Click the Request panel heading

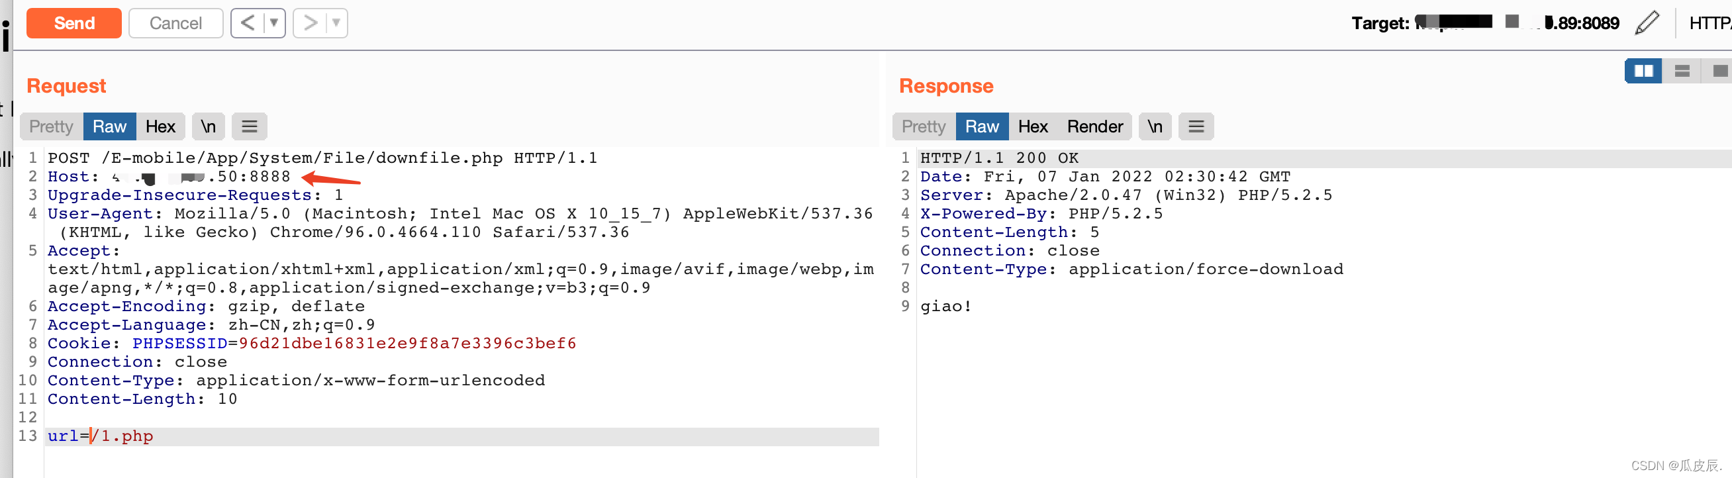pyautogui.click(x=67, y=86)
